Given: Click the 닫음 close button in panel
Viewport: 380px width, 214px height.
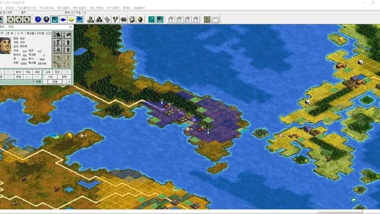Looking at the screenshot, I should (55, 82).
